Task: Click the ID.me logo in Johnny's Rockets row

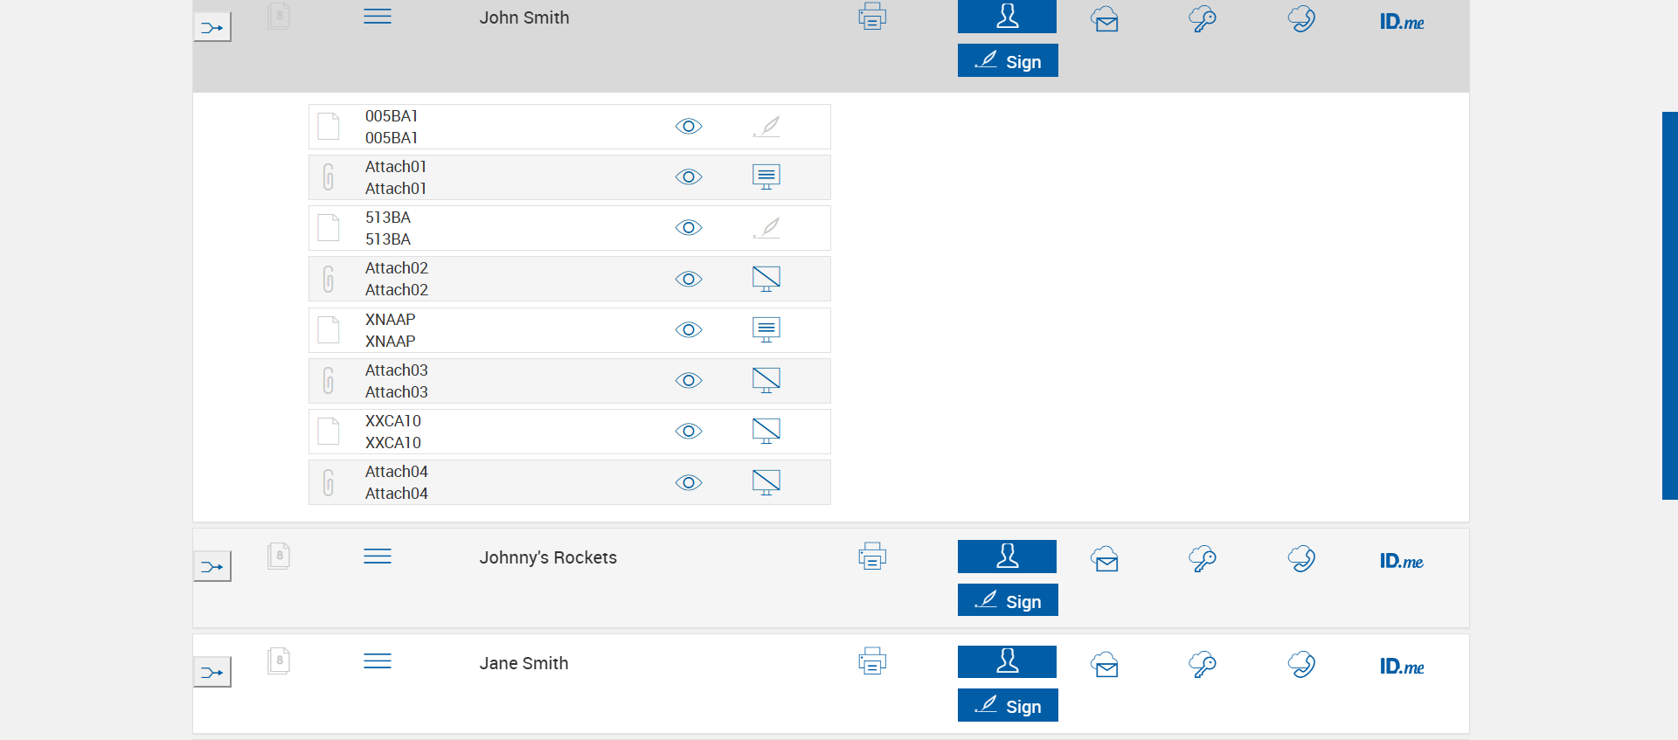Action: pos(1402,561)
